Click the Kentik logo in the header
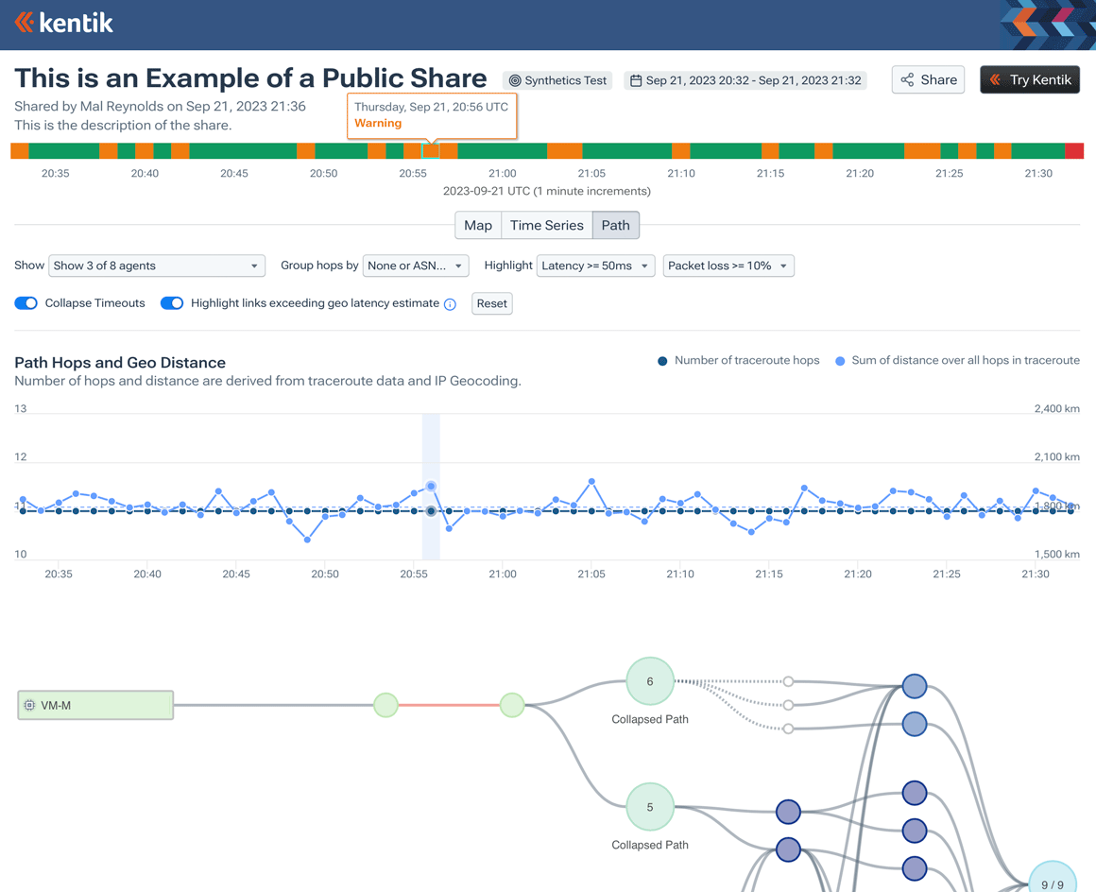This screenshot has width=1096, height=892. tap(62, 21)
